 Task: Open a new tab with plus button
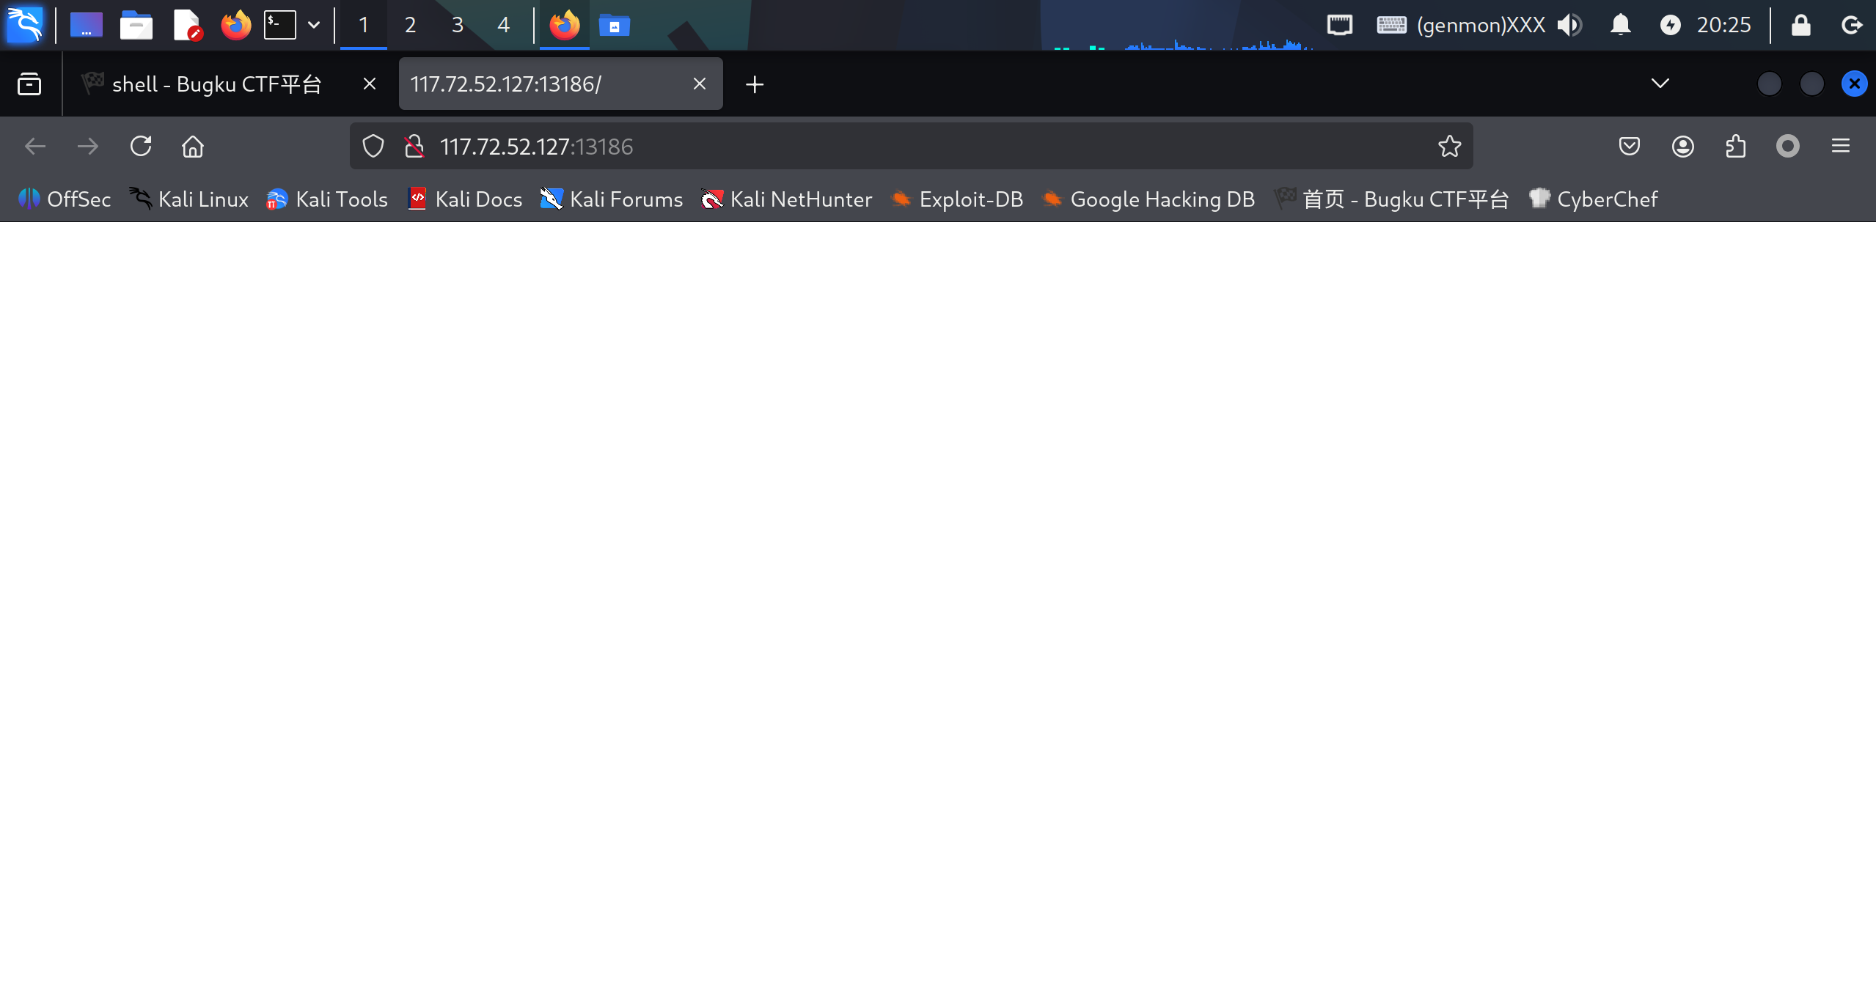tap(754, 84)
